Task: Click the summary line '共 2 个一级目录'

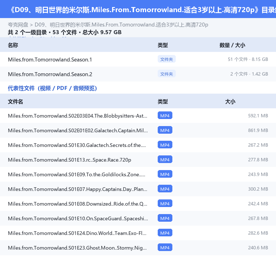Action: point(27,32)
